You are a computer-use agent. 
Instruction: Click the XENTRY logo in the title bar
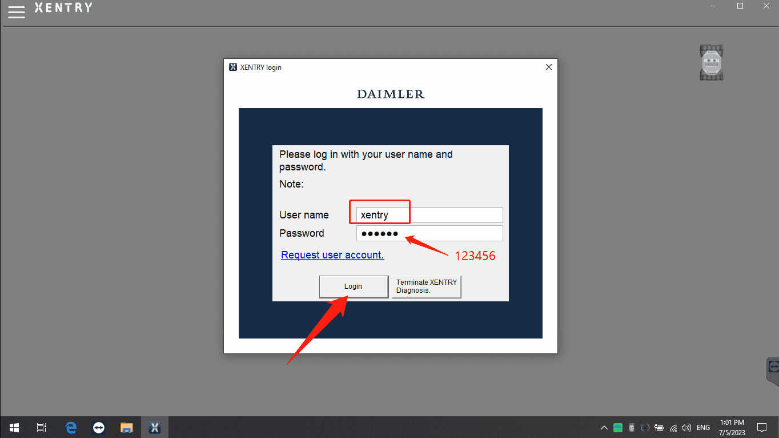coord(63,7)
